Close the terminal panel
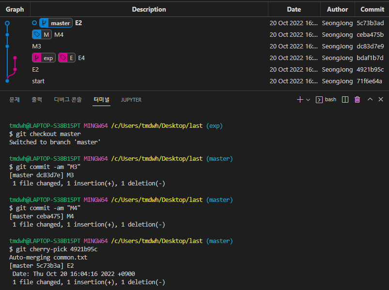The image size is (389, 290). pyautogui.click(x=381, y=99)
